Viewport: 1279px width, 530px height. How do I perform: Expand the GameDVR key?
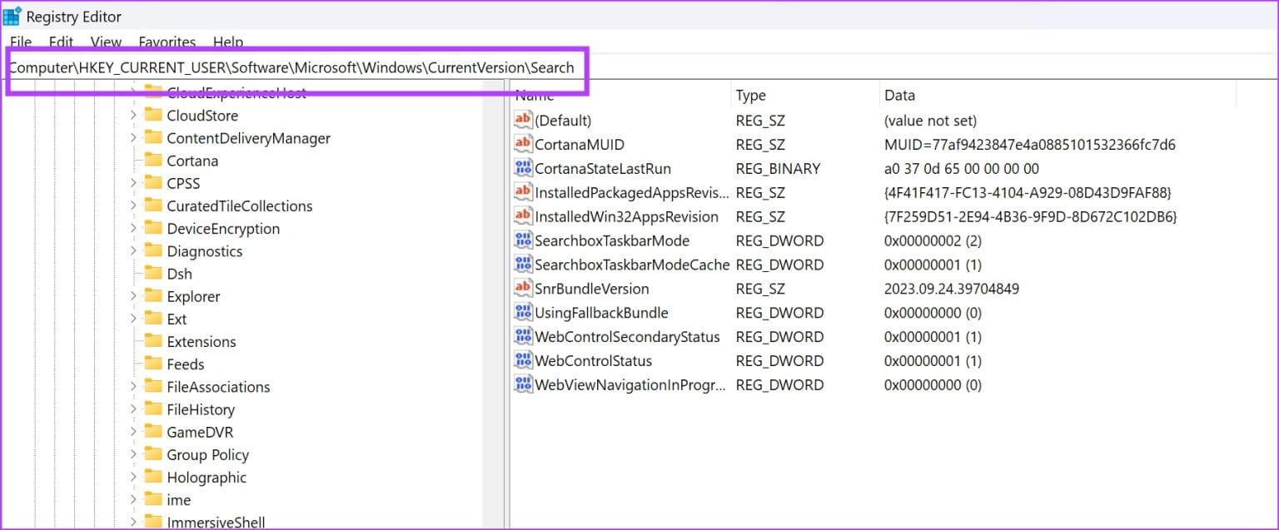pyautogui.click(x=133, y=432)
